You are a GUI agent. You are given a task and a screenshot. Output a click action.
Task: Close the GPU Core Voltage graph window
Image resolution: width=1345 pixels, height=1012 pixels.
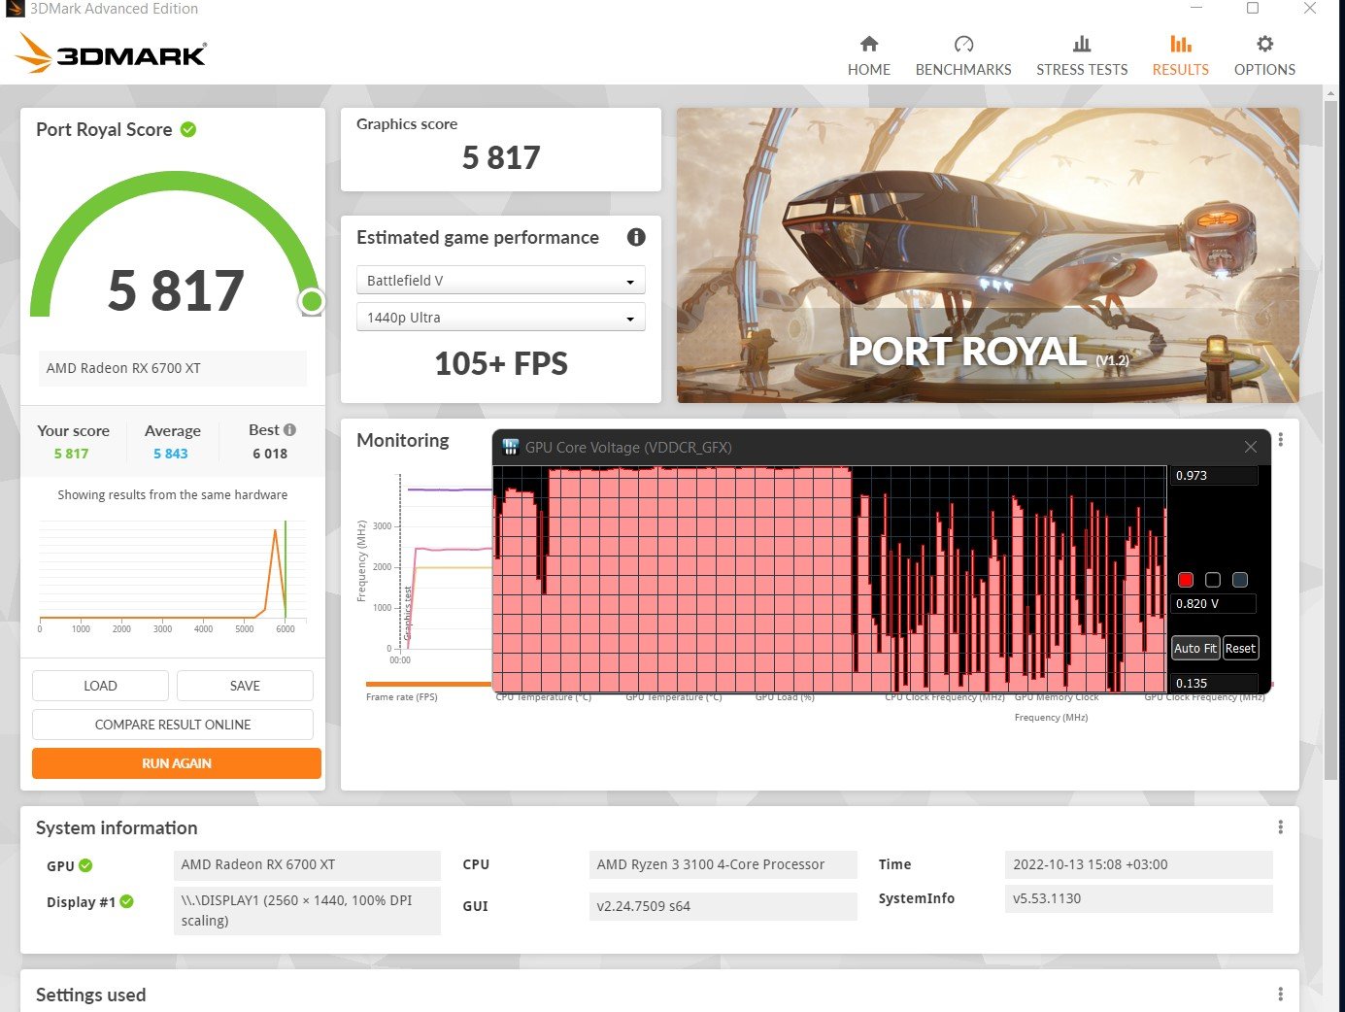[1251, 447]
